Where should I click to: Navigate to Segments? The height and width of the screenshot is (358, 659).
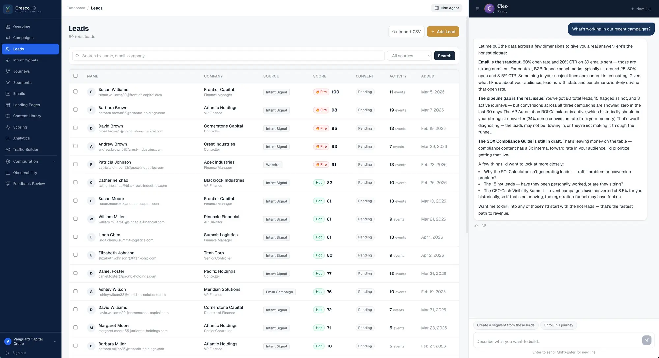pyautogui.click(x=30, y=83)
